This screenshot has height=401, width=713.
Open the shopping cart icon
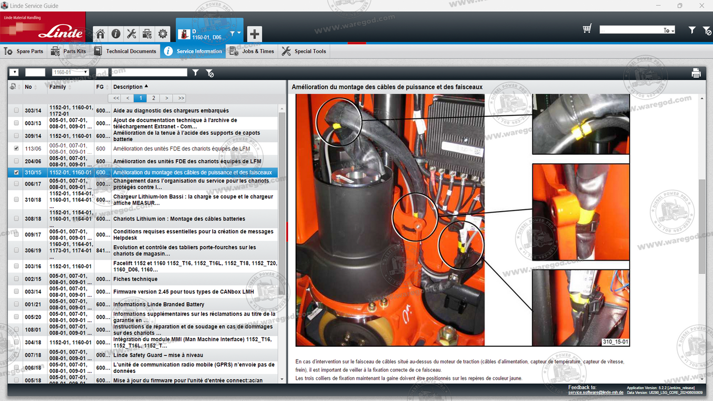(587, 29)
